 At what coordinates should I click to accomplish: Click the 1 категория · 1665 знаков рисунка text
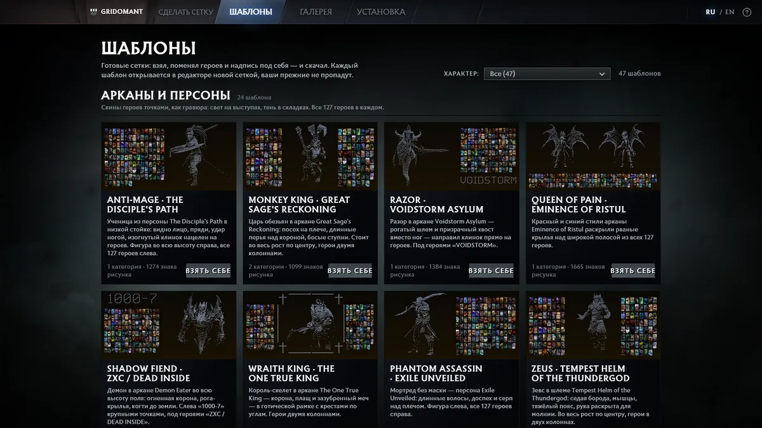coord(567,271)
